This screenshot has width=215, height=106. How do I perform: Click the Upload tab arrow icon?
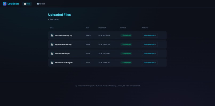point(38,4)
